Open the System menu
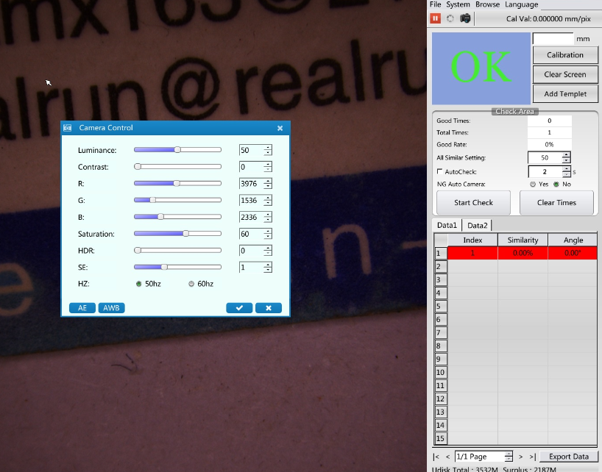This screenshot has width=602, height=472. point(458,4)
